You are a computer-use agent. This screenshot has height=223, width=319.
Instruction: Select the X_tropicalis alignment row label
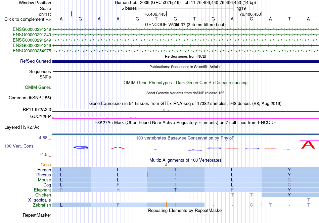click(x=40, y=200)
